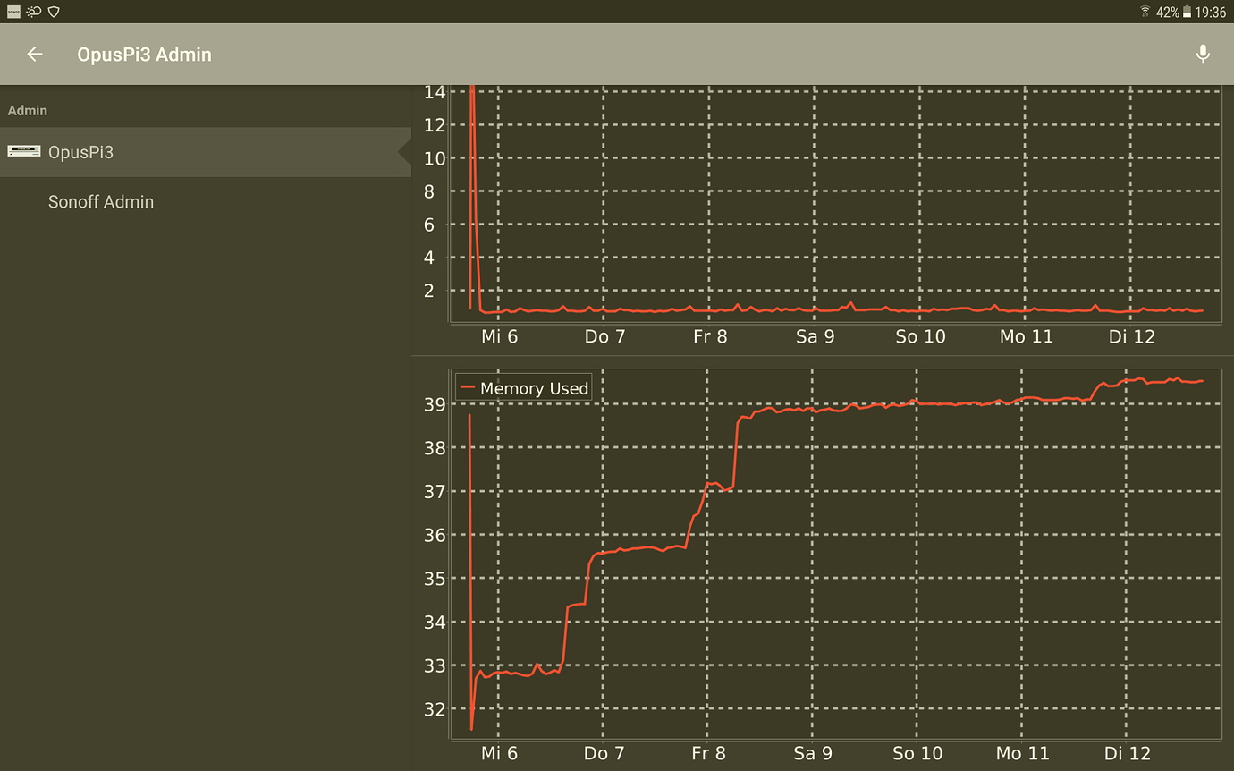Image resolution: width=1234 pixels, height=771 pixels.
Task: Toggle the Memory Used series in the legend
Action: [523, 387]
